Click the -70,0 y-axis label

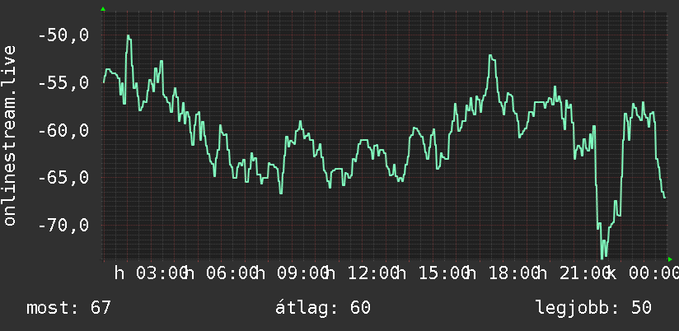[63, 226]
